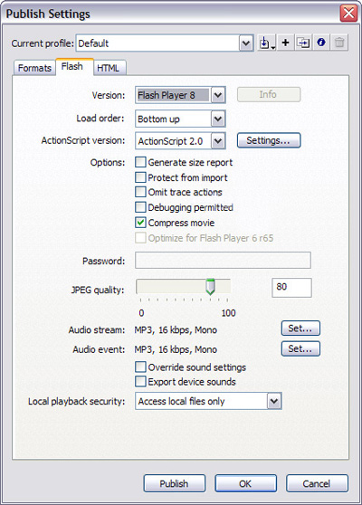The image size is (362, 505).
Task: Check Protect from import
Action: pos(140,177)
